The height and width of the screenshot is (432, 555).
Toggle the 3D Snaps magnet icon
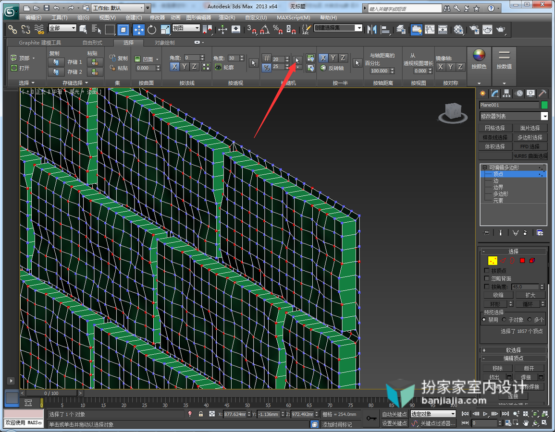pyautogui.click(x=252, y=29)
